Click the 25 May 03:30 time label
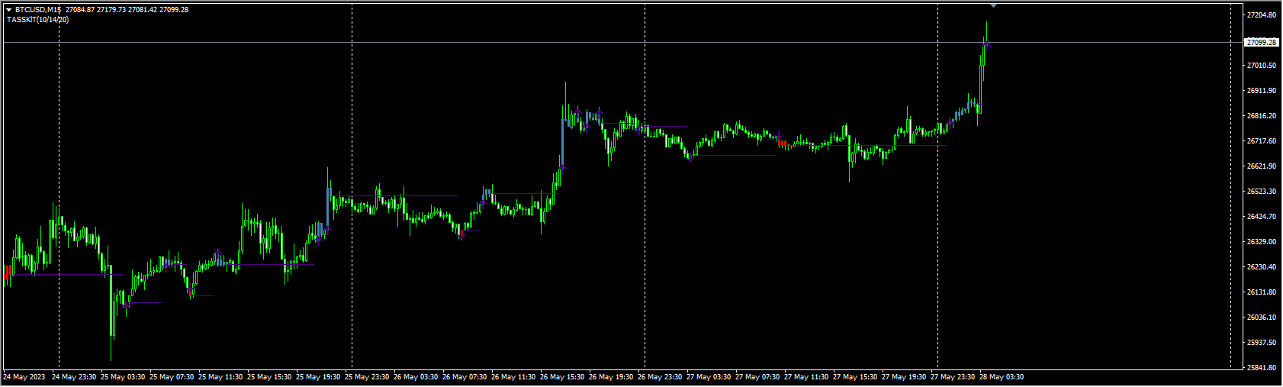The width and height of the screenshot is (1283, 387). click(123, 377)
